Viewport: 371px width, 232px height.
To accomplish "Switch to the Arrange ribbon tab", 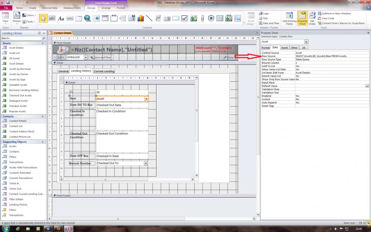I will (106, 8).
